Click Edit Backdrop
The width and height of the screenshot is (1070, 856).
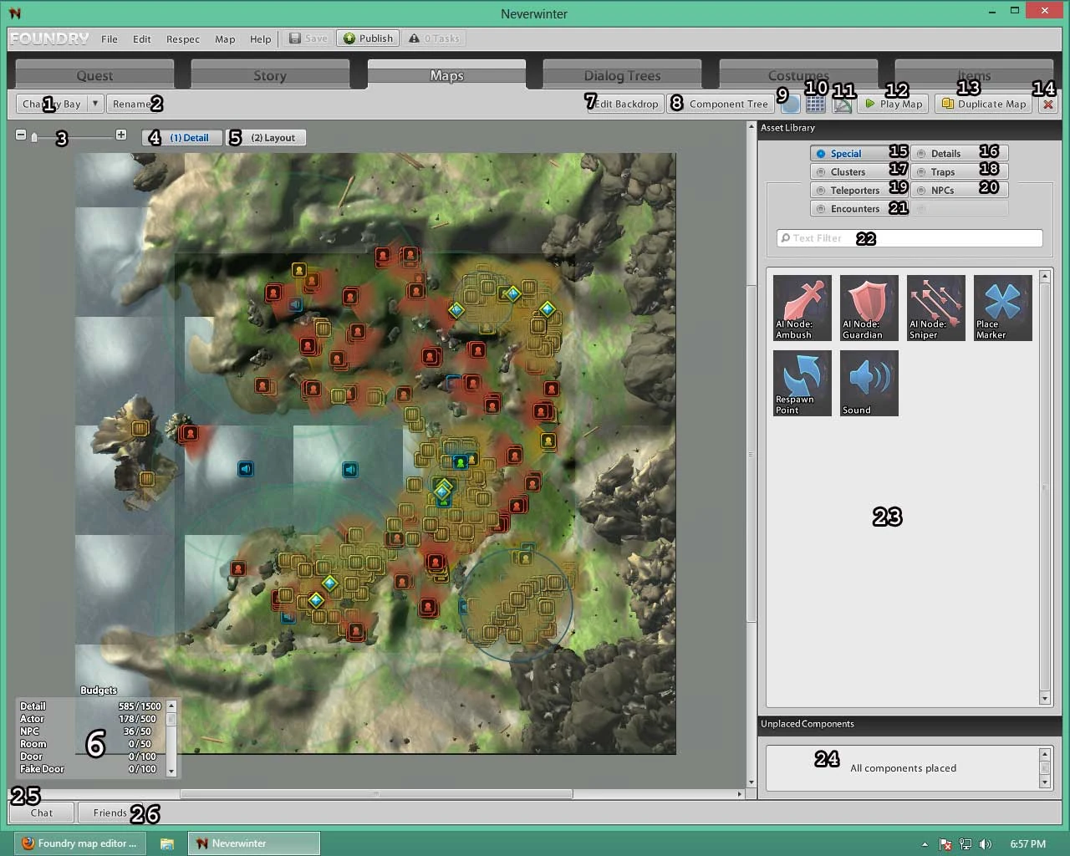pyautogui.click(x=625, y=104)
